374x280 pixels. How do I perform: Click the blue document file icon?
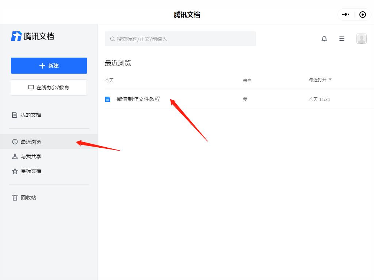[x=108, y=99]
